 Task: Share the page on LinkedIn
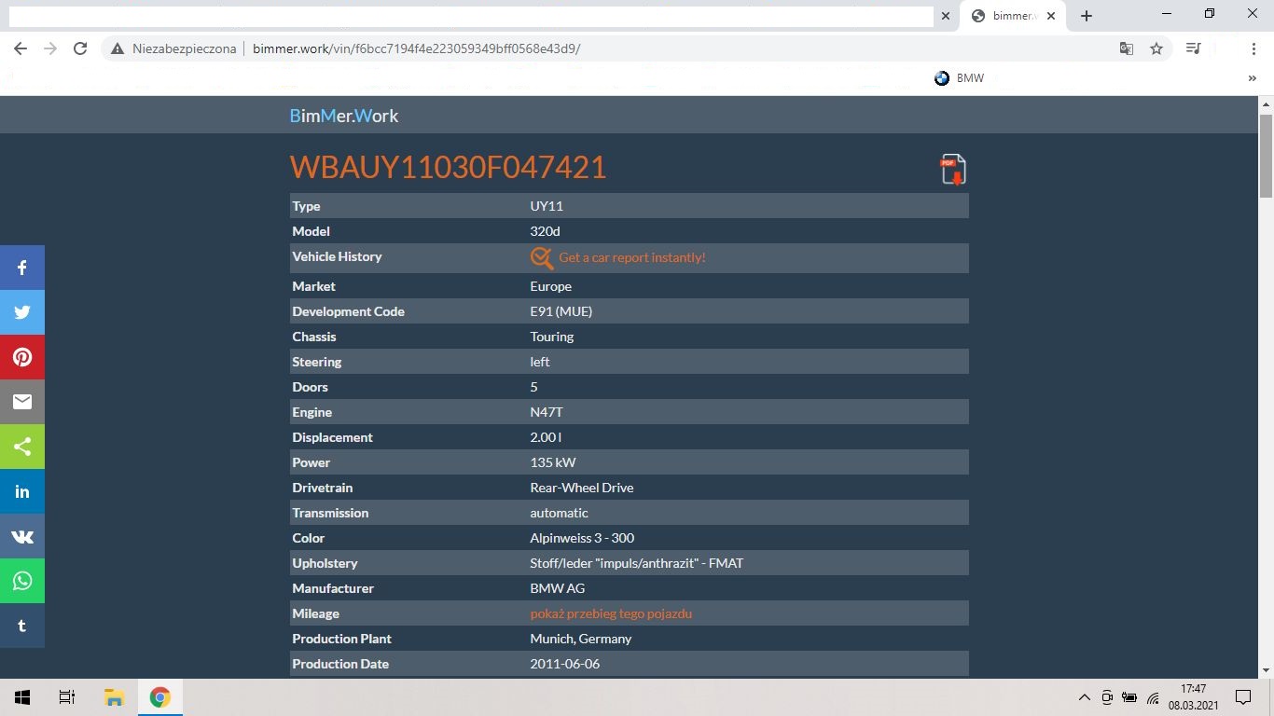pyautogui.click(x=22, y=491)
